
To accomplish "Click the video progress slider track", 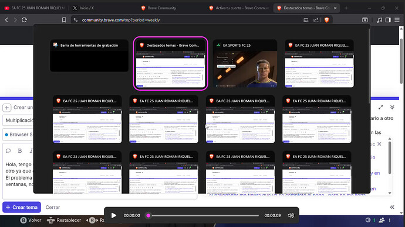I will (x=203, y=215).
